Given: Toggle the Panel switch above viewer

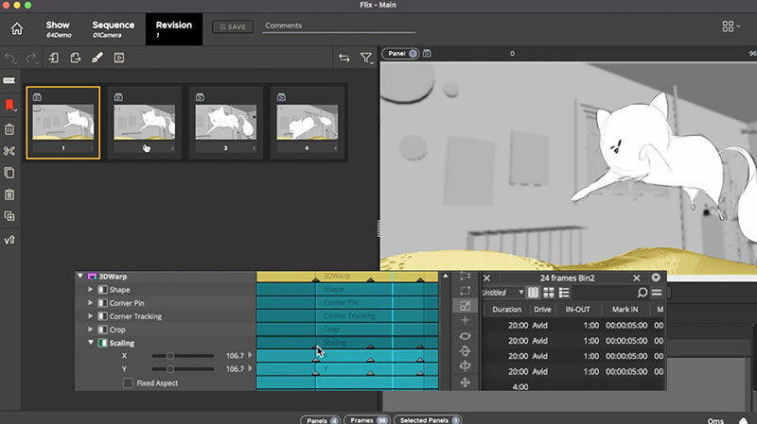Looking at the screenshot, I should click(x=400, y=54).
